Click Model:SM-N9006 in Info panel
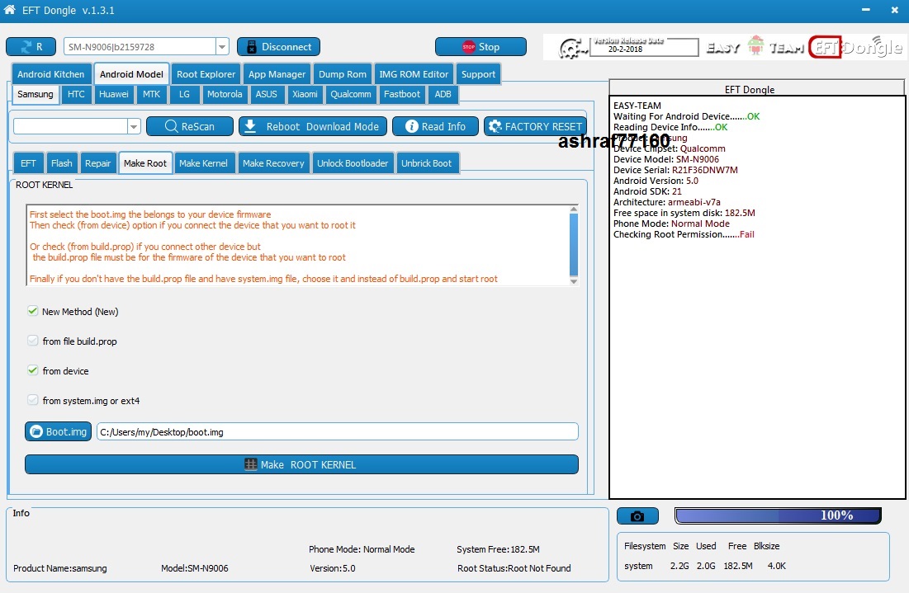909x593 pixels. (x=195, y=568)
